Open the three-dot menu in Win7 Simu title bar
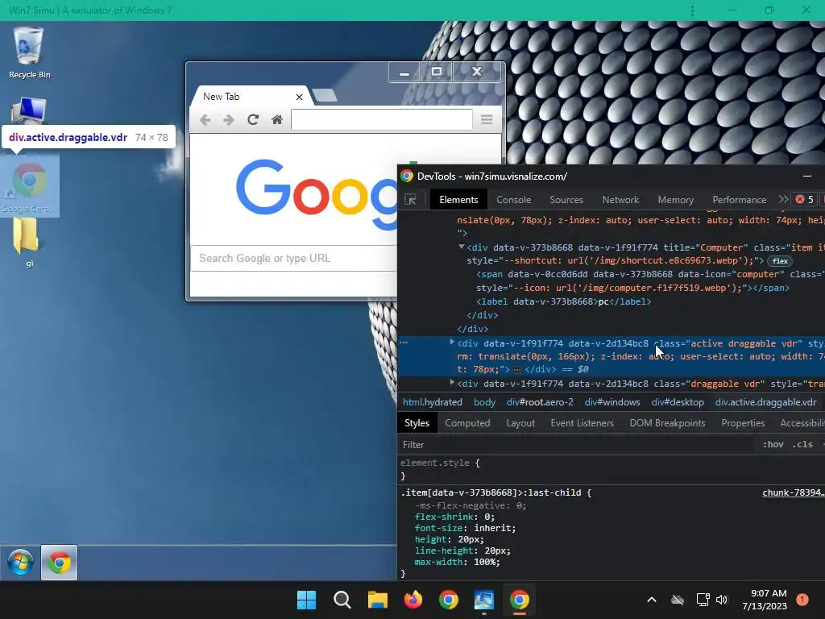825x619 pixels. pos(692,10)
